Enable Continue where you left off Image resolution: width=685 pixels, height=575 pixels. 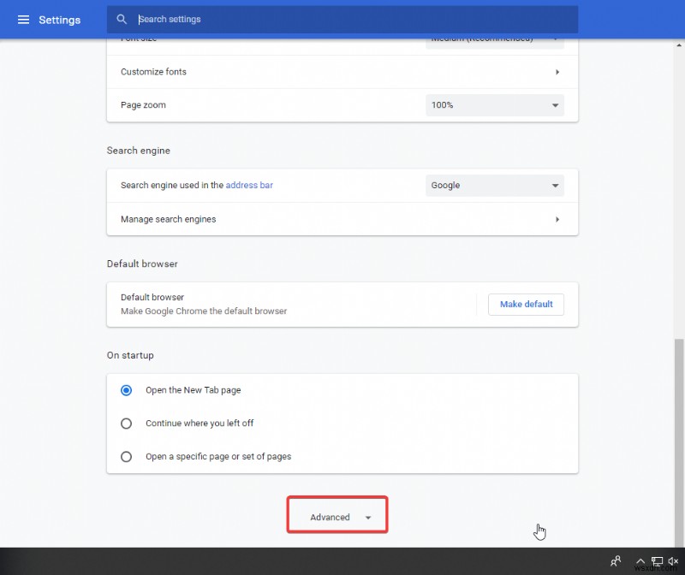click(x=126, y=423)
